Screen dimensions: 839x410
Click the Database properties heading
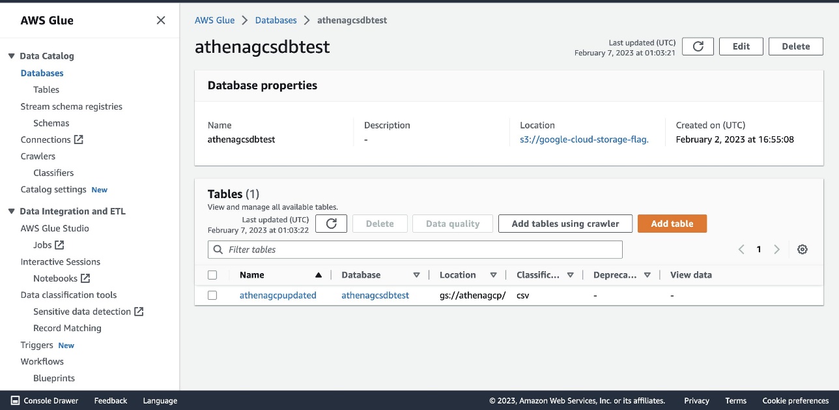(263, 85)
